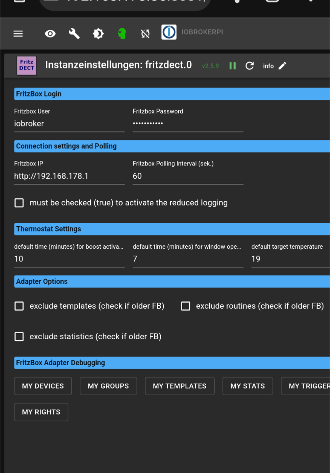Click the MY RIGHTS button
This screenshot has width=330, height=473.
click(41, 412)
